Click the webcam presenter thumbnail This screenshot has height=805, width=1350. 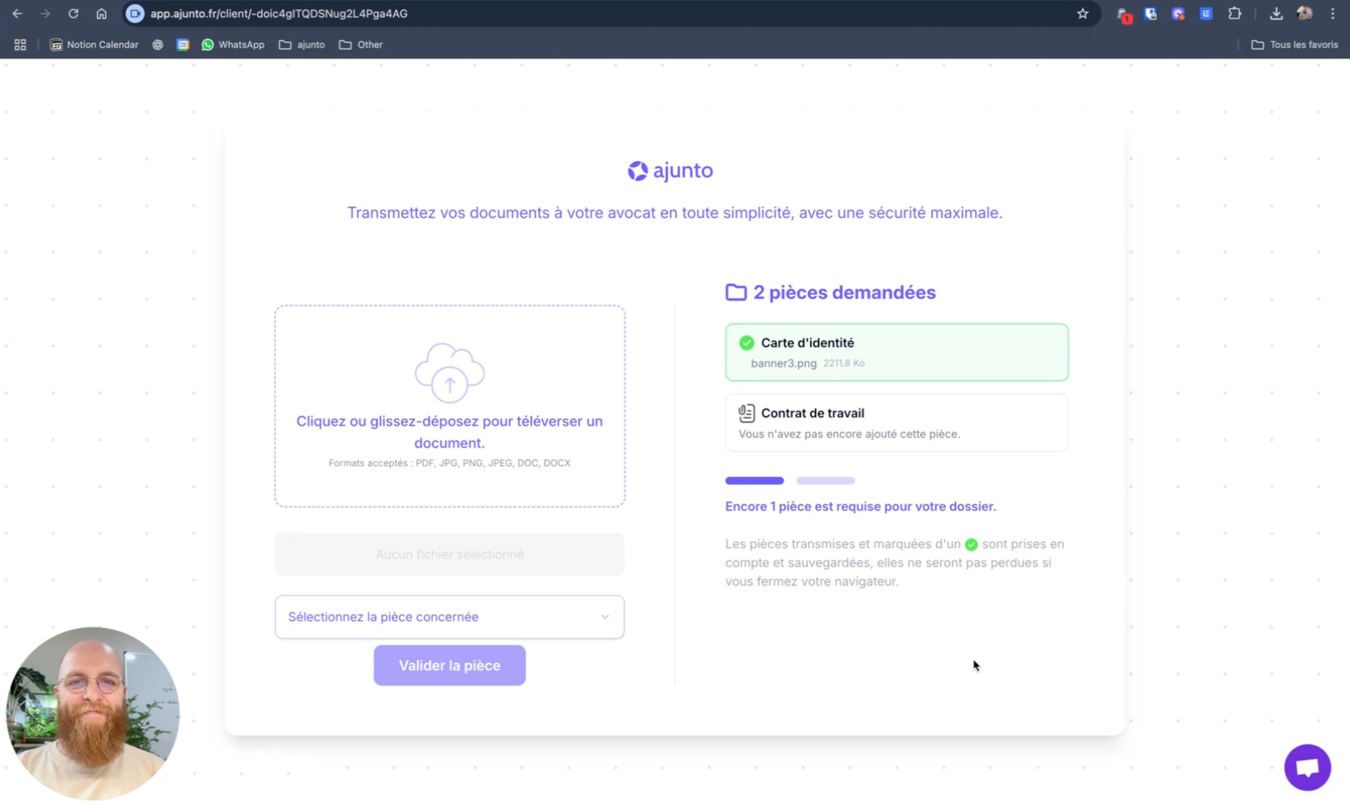click(x=93, y=713)
